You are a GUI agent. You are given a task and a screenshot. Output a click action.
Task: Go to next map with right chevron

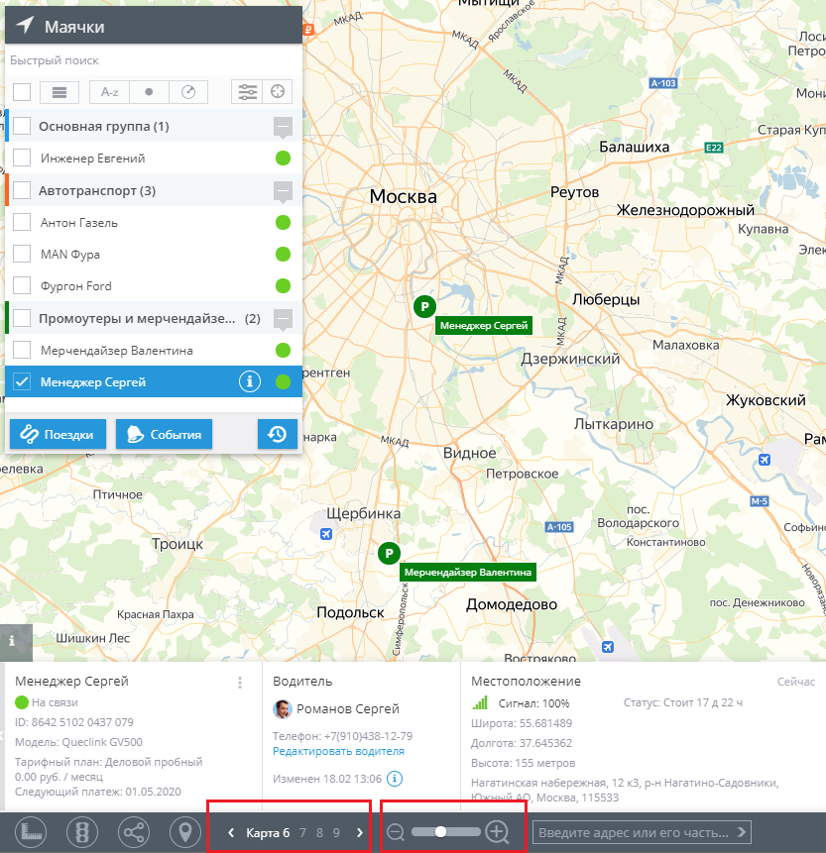(x=359, y=832)
